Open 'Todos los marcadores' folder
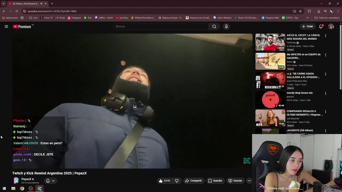The height and width of the screenshot is (192, 342). [327, 18]
